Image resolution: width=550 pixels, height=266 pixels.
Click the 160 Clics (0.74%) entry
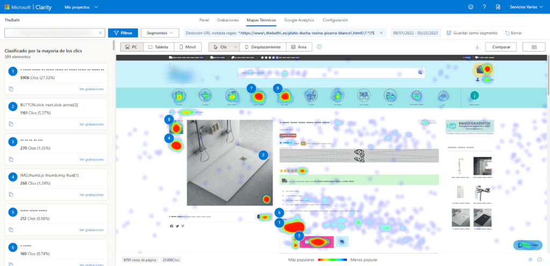[35, 254]
